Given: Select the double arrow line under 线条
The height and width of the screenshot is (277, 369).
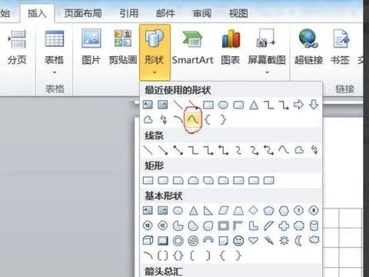Looking at the screenshot, I should pos(178,150).
